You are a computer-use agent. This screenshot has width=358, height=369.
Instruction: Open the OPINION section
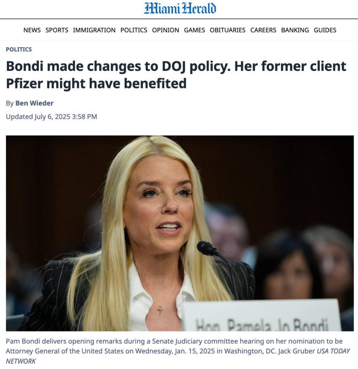[166, 30]
